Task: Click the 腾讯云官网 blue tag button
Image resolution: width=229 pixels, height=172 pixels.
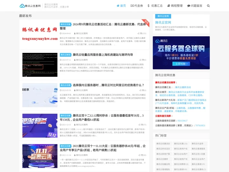Action: pyautogui.click(x=163, y=16)
